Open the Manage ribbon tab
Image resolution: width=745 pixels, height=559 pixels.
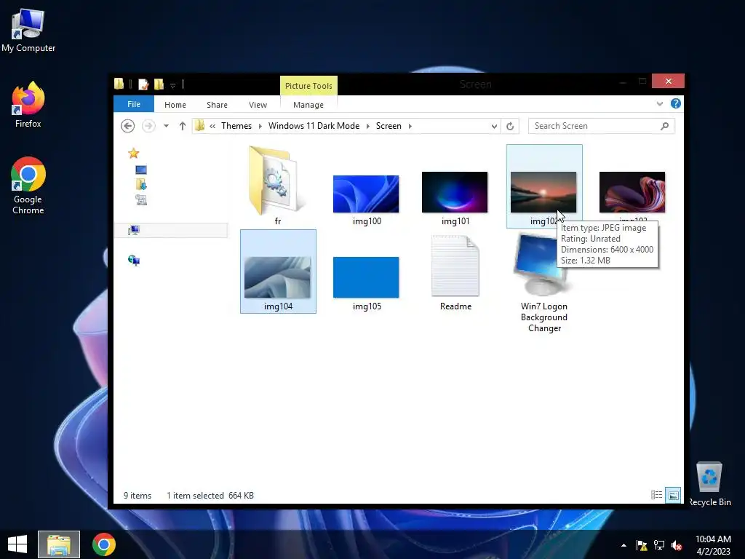click(x=308, y=105)
